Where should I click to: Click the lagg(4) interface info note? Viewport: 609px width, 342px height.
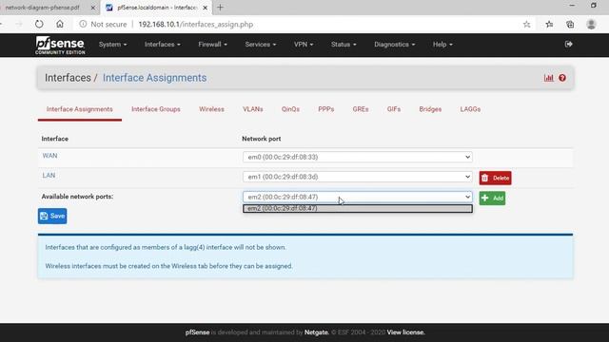click(166, 247)
